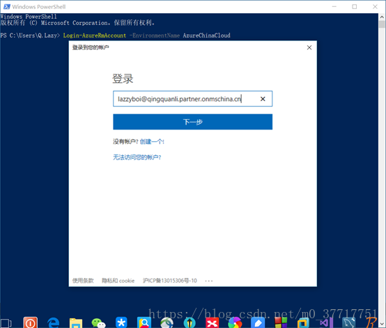This screenshot has height=328, width=386.
Task: Open the teal lantern icon app in taskbar
Action: [190, 323]
